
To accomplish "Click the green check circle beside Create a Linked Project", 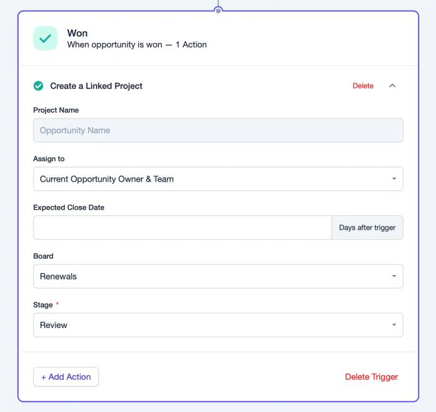I will (x=39, y=86).
